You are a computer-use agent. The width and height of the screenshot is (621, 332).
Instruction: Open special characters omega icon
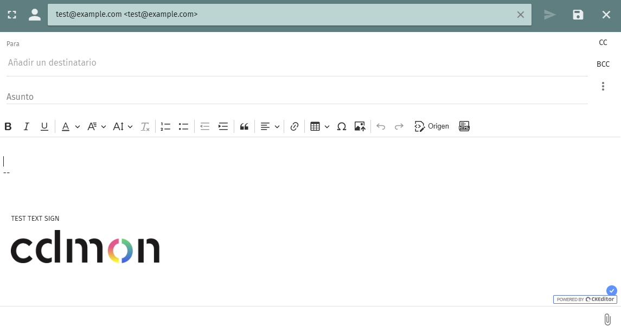click(x=342, y=126)
